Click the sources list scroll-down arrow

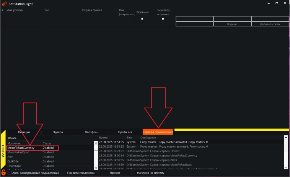(x=96, y=168)
